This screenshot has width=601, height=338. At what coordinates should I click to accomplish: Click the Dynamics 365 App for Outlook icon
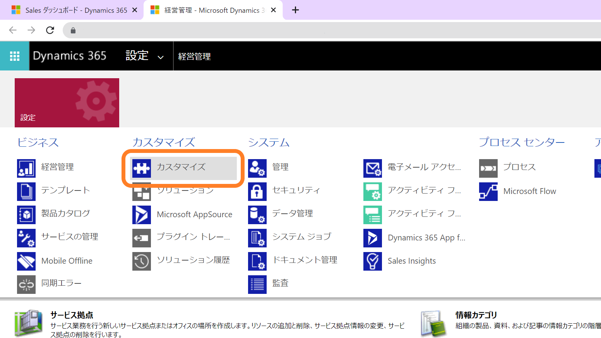[x=373, y=238]
